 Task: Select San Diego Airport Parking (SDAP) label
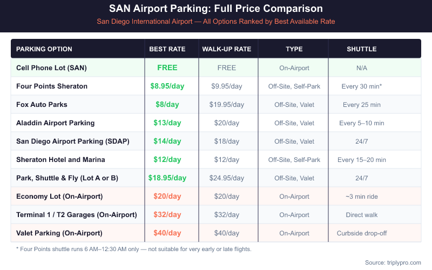pos(73,141)
